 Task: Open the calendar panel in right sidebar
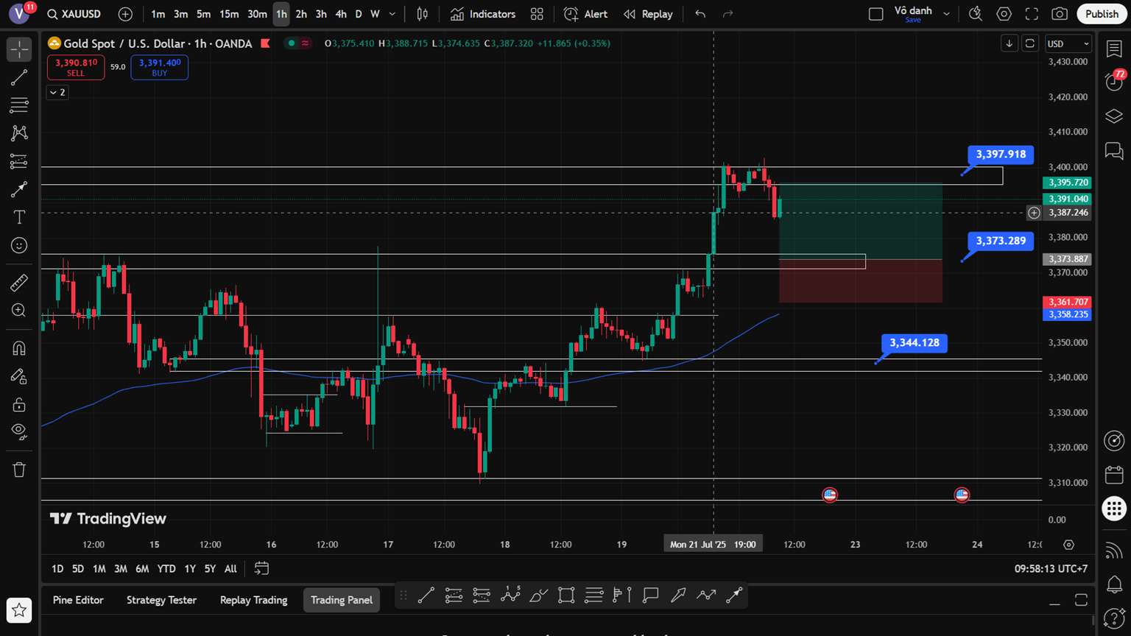pos(1114,475)
